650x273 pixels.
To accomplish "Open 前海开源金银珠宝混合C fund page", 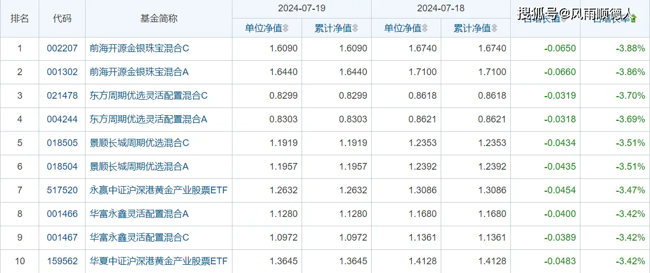I will tap(140, 49).
